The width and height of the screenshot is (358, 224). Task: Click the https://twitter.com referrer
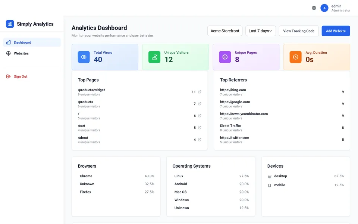(235, 138)
